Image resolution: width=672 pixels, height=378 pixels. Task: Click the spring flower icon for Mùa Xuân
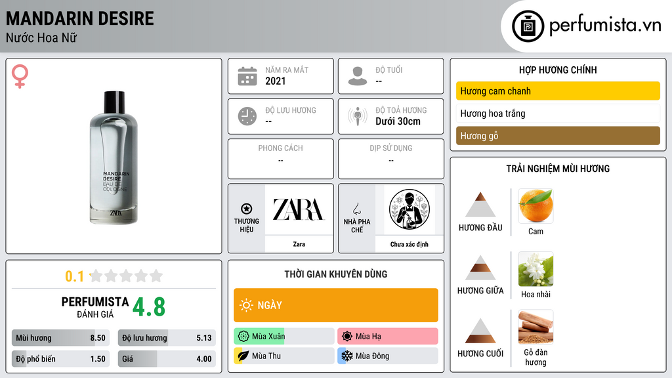[x=243, y=336]
